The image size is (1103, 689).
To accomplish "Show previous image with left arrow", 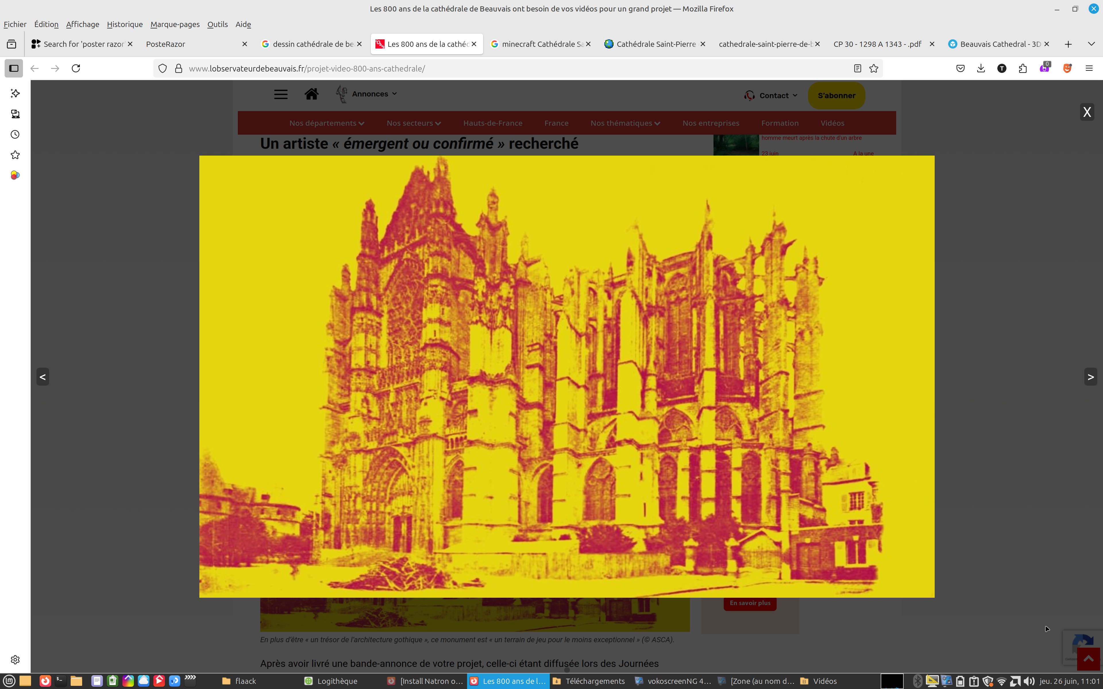I will (x=43, y=377).
